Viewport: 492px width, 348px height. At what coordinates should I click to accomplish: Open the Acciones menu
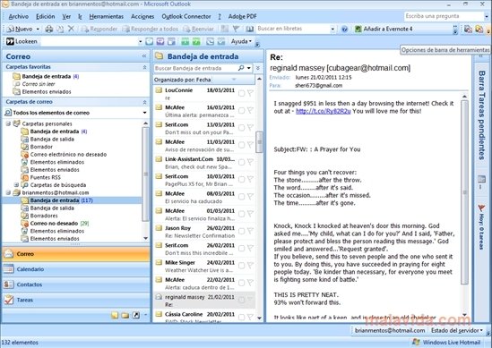point(142,17)
